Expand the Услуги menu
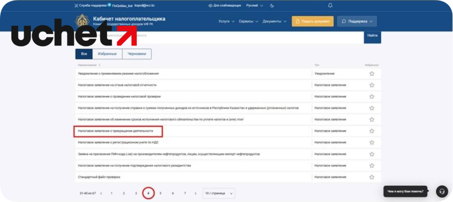 (226, 21)
